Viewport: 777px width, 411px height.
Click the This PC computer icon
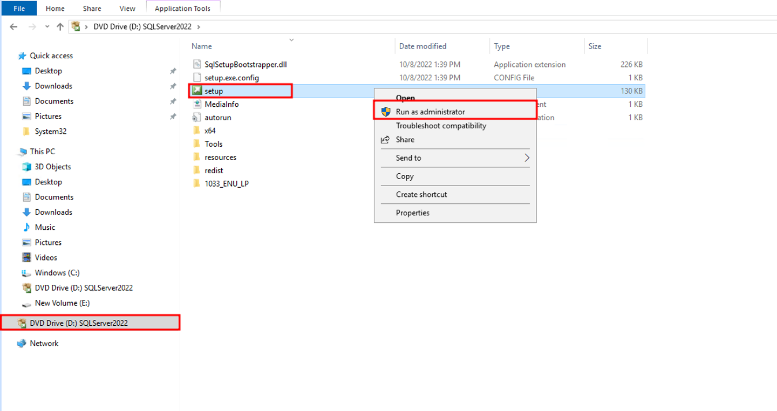[x=22, y=152]
